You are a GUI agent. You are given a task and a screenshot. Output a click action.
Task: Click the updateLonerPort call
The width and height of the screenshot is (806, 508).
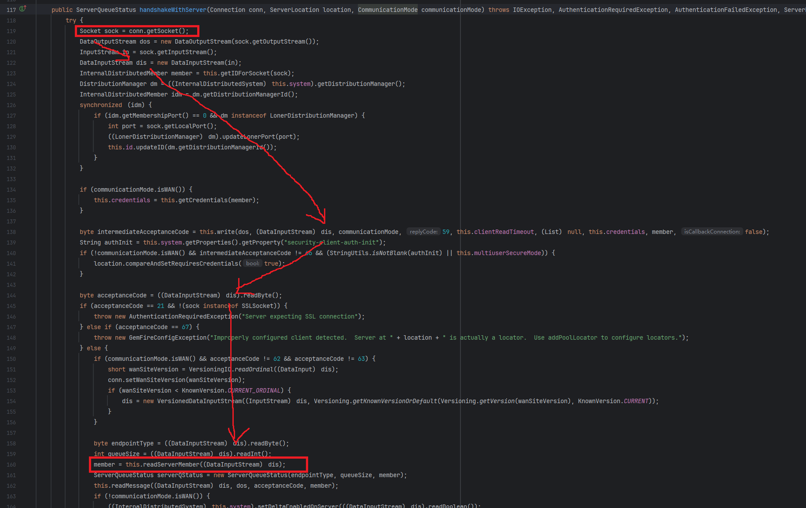(x=249, y=137)
